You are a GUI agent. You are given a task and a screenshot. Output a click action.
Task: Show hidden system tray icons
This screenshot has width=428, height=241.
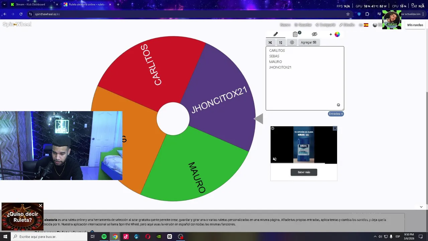(375, 237)
